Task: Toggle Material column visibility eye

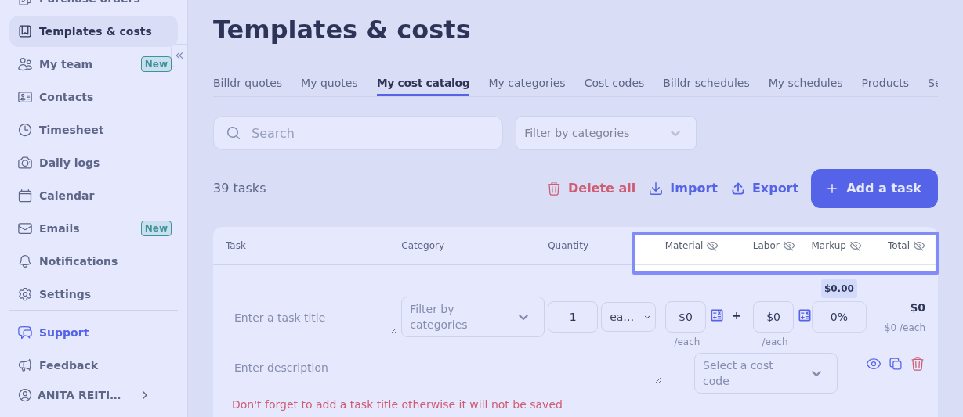Action: tap(712, 246)
